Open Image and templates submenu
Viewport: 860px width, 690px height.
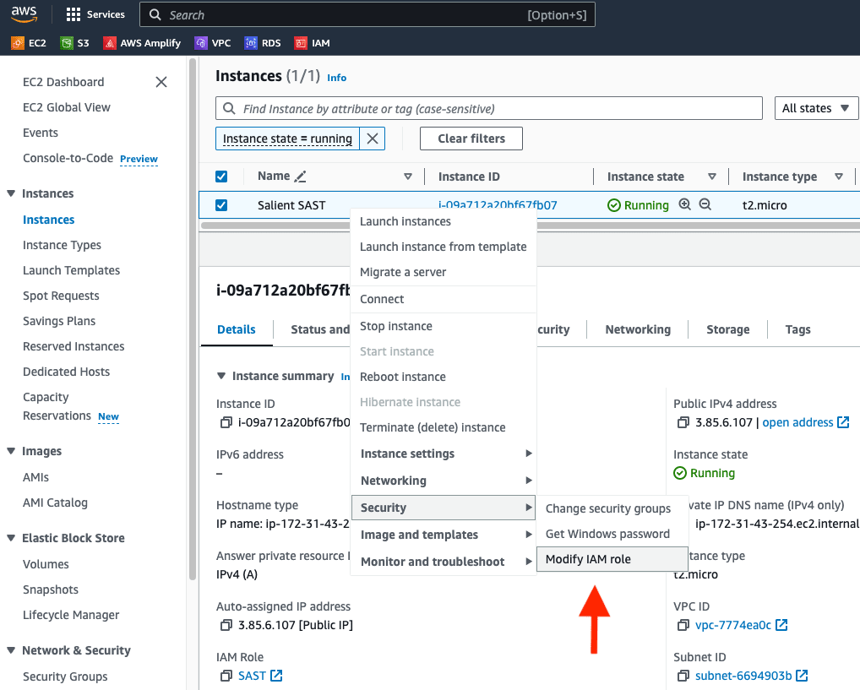[x=444, y=535]
